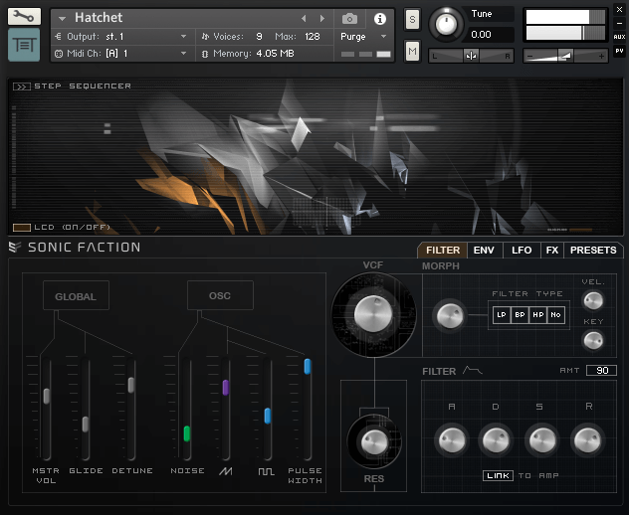The image size is (629, 515).
Task: Toggle the LCD on/off switch
Action: 22,228
